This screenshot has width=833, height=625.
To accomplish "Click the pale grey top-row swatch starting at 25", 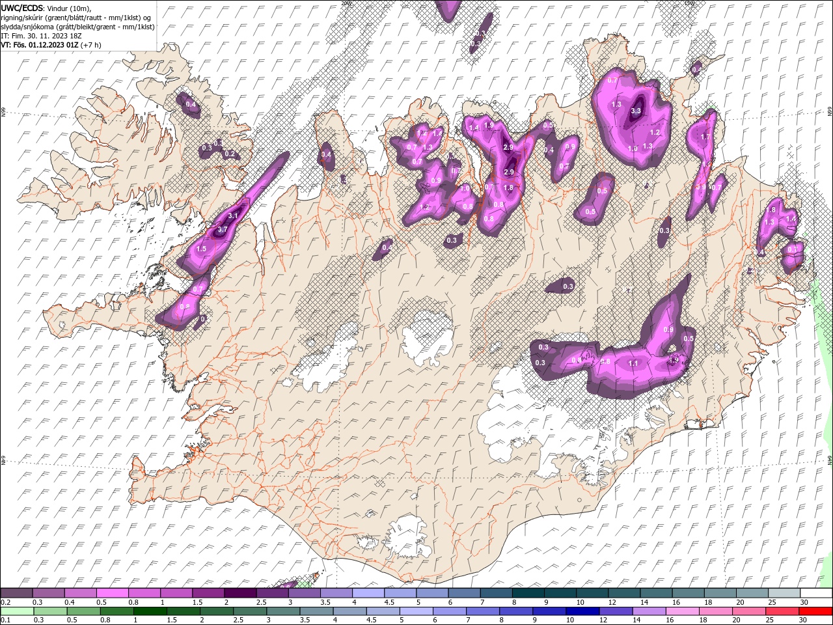I will (784, 593).
